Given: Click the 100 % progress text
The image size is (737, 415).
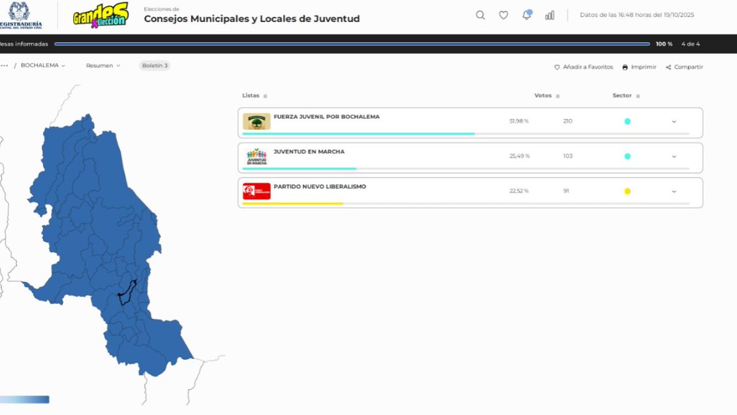Looking at the screenshot, I should coord(664,44).
